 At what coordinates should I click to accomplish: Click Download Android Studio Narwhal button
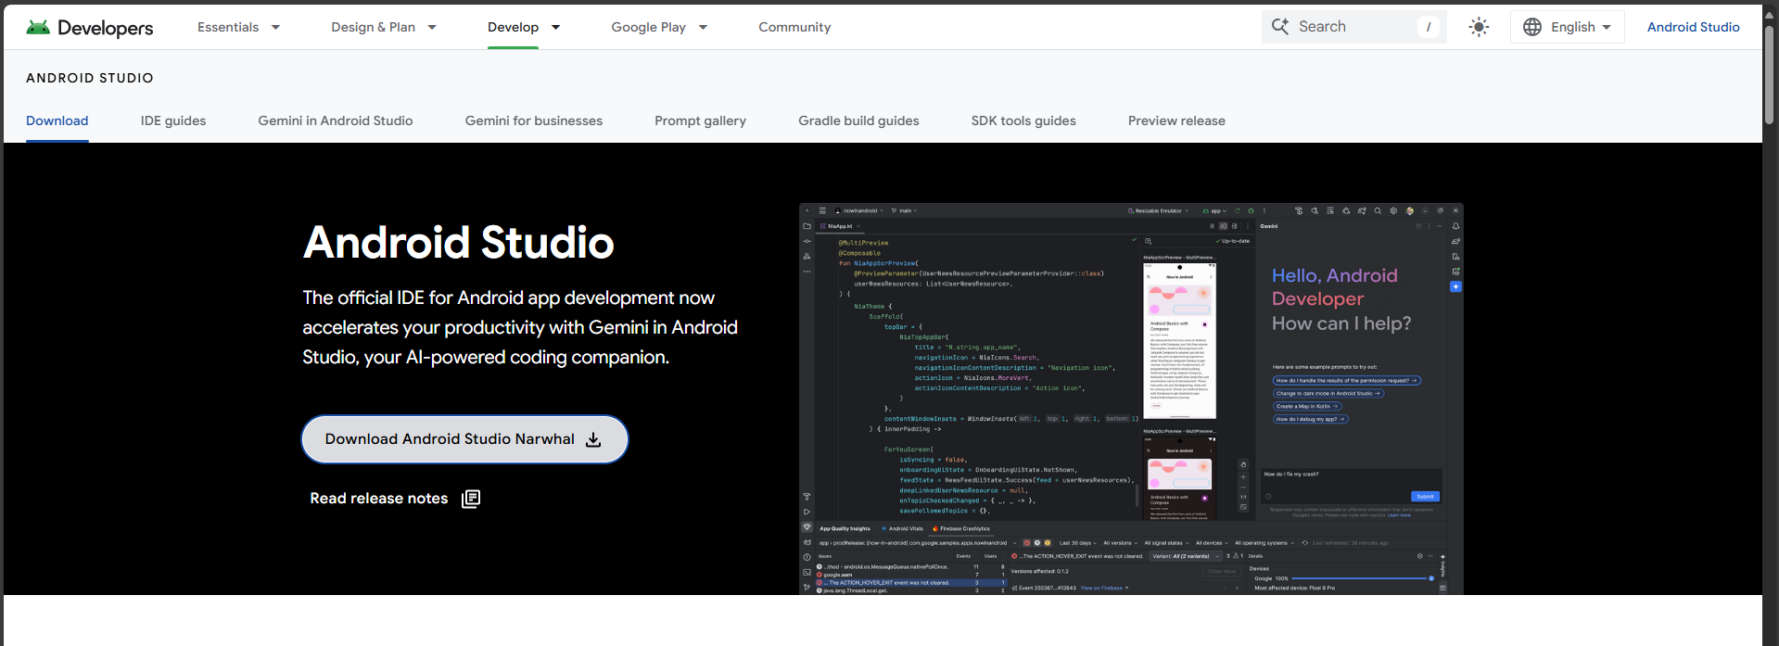[464, 439]
